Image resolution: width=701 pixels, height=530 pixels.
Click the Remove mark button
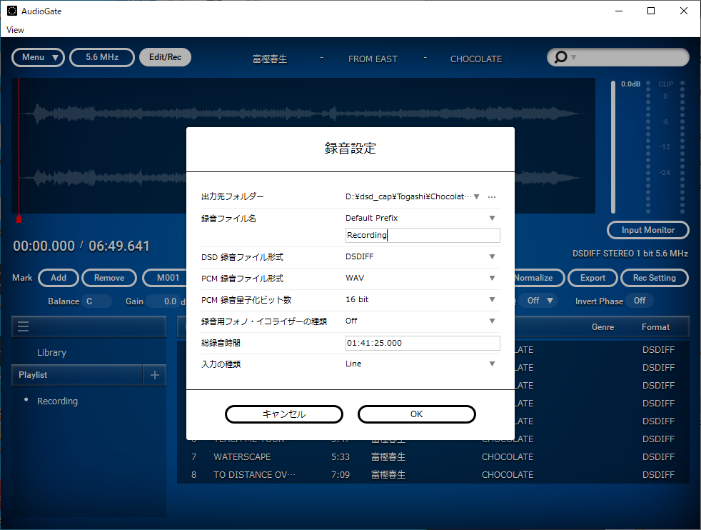109,278
